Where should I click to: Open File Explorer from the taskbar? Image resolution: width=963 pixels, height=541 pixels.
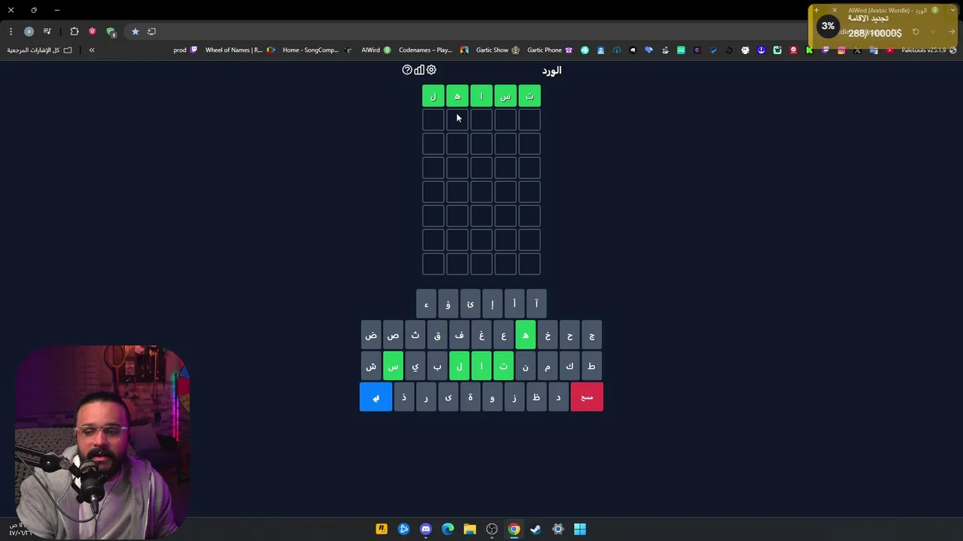(469, 529)
